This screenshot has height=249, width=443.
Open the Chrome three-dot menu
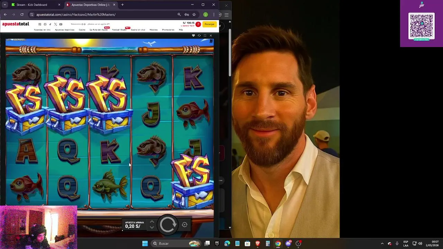(x=214, y=15)
